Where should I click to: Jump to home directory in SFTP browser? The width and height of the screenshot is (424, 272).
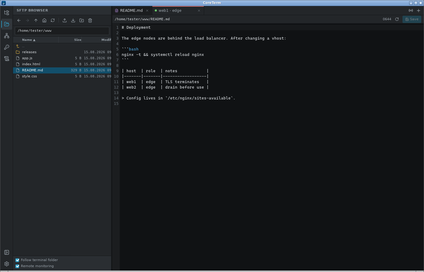[x=44, y=21]
